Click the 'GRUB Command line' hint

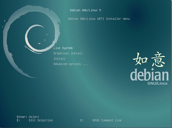(x=107, y=120)
